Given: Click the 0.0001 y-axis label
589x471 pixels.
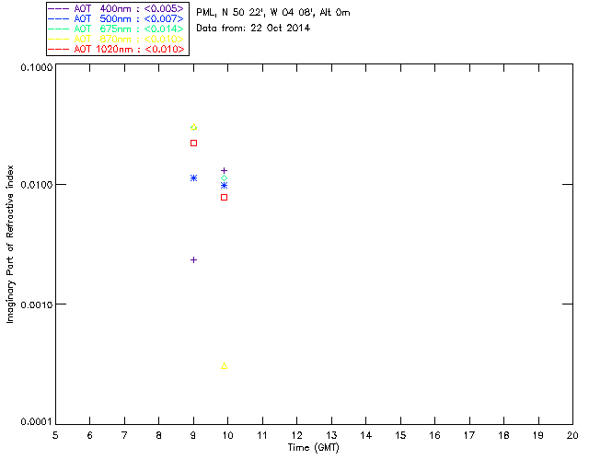Looking at the screenshot, I should (37, 422).
